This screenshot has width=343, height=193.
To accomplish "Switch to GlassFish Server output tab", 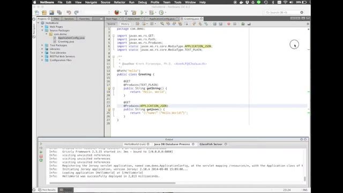I will [x=211, y=144].
